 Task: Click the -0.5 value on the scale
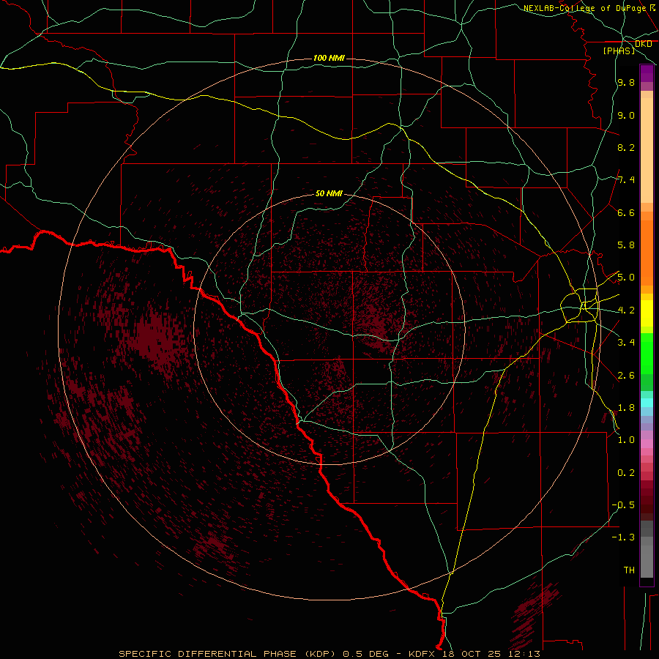[624, 505]
